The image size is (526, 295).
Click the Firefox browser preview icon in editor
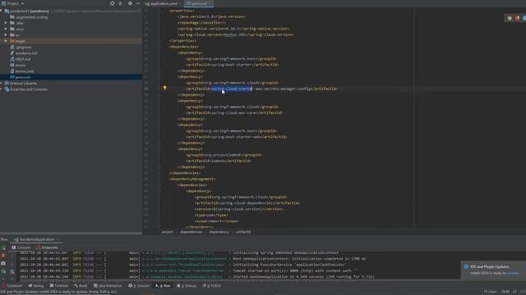coord(518,18)
